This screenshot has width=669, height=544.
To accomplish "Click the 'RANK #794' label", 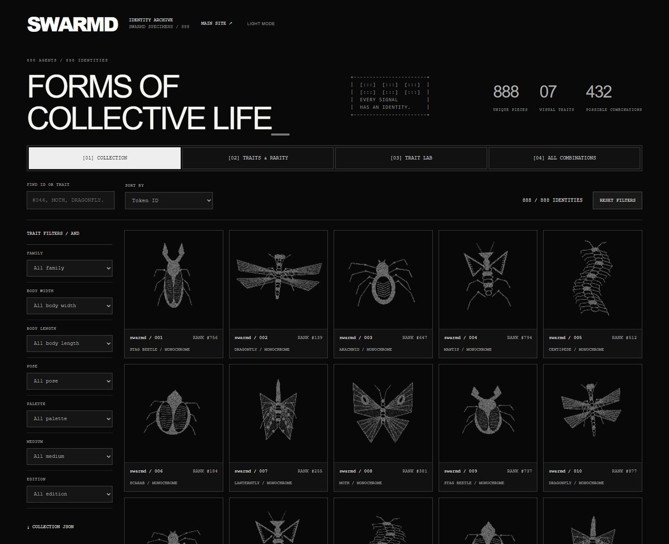I will click(520, 338).
